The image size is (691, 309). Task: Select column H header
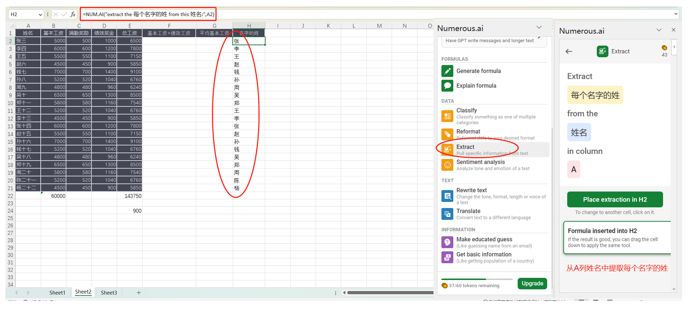point(249,26)
